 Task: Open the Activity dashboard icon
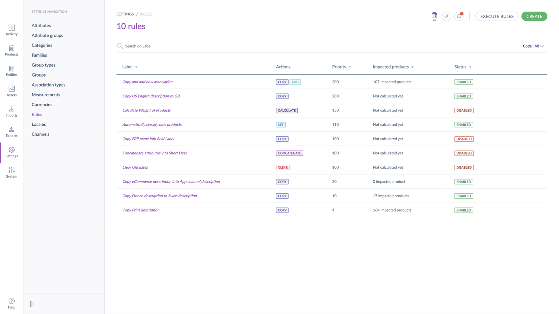click(x=11, y=30)
